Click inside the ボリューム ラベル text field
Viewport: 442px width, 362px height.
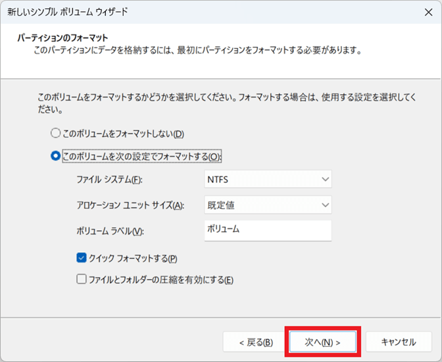[267, 230]
